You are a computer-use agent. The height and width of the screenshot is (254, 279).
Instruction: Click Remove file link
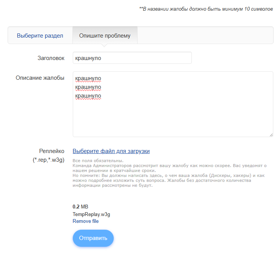[x=86, y=221]
